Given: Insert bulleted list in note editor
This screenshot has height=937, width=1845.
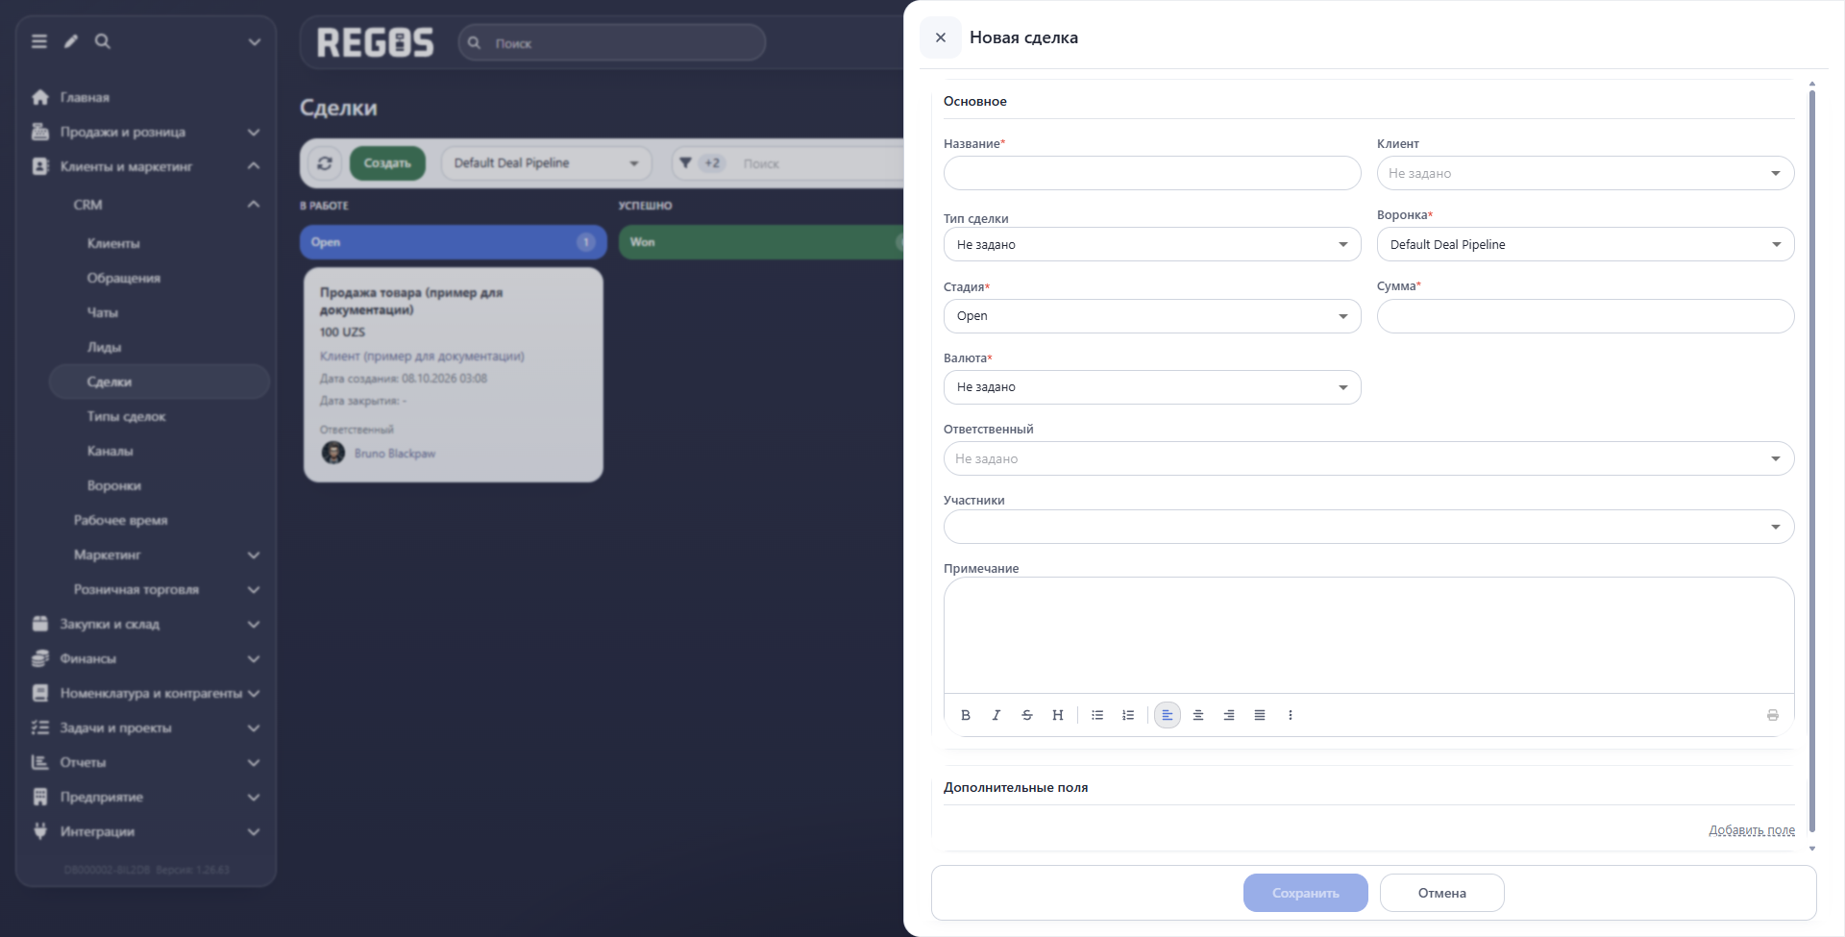Looking at the screenshot, I should [1097, 715].
